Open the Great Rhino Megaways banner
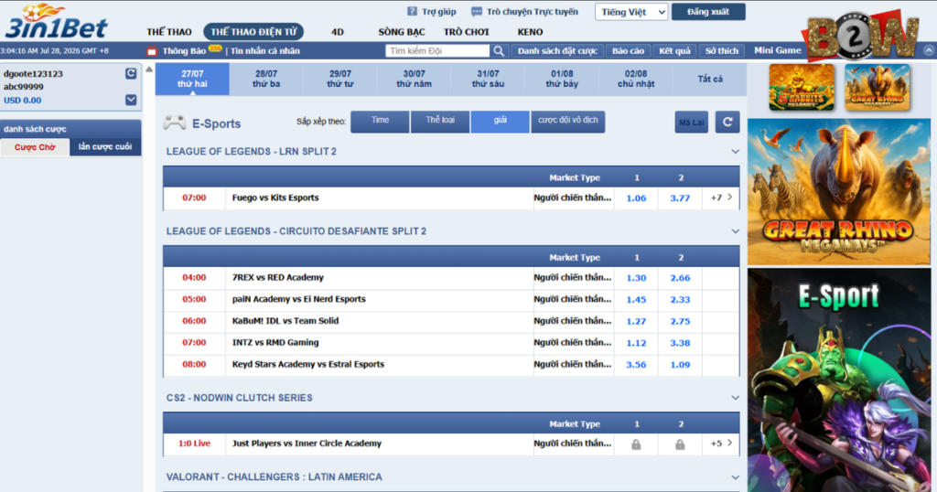Image resolution: width=937 pixels, height=492 pixels. point(838,192)
